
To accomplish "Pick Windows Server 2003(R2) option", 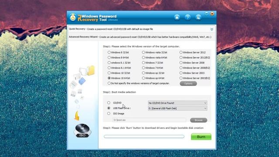I will (181, 78).
